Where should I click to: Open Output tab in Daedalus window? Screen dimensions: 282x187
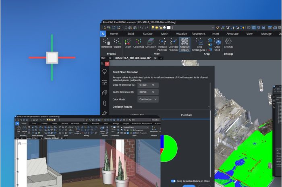126,123
